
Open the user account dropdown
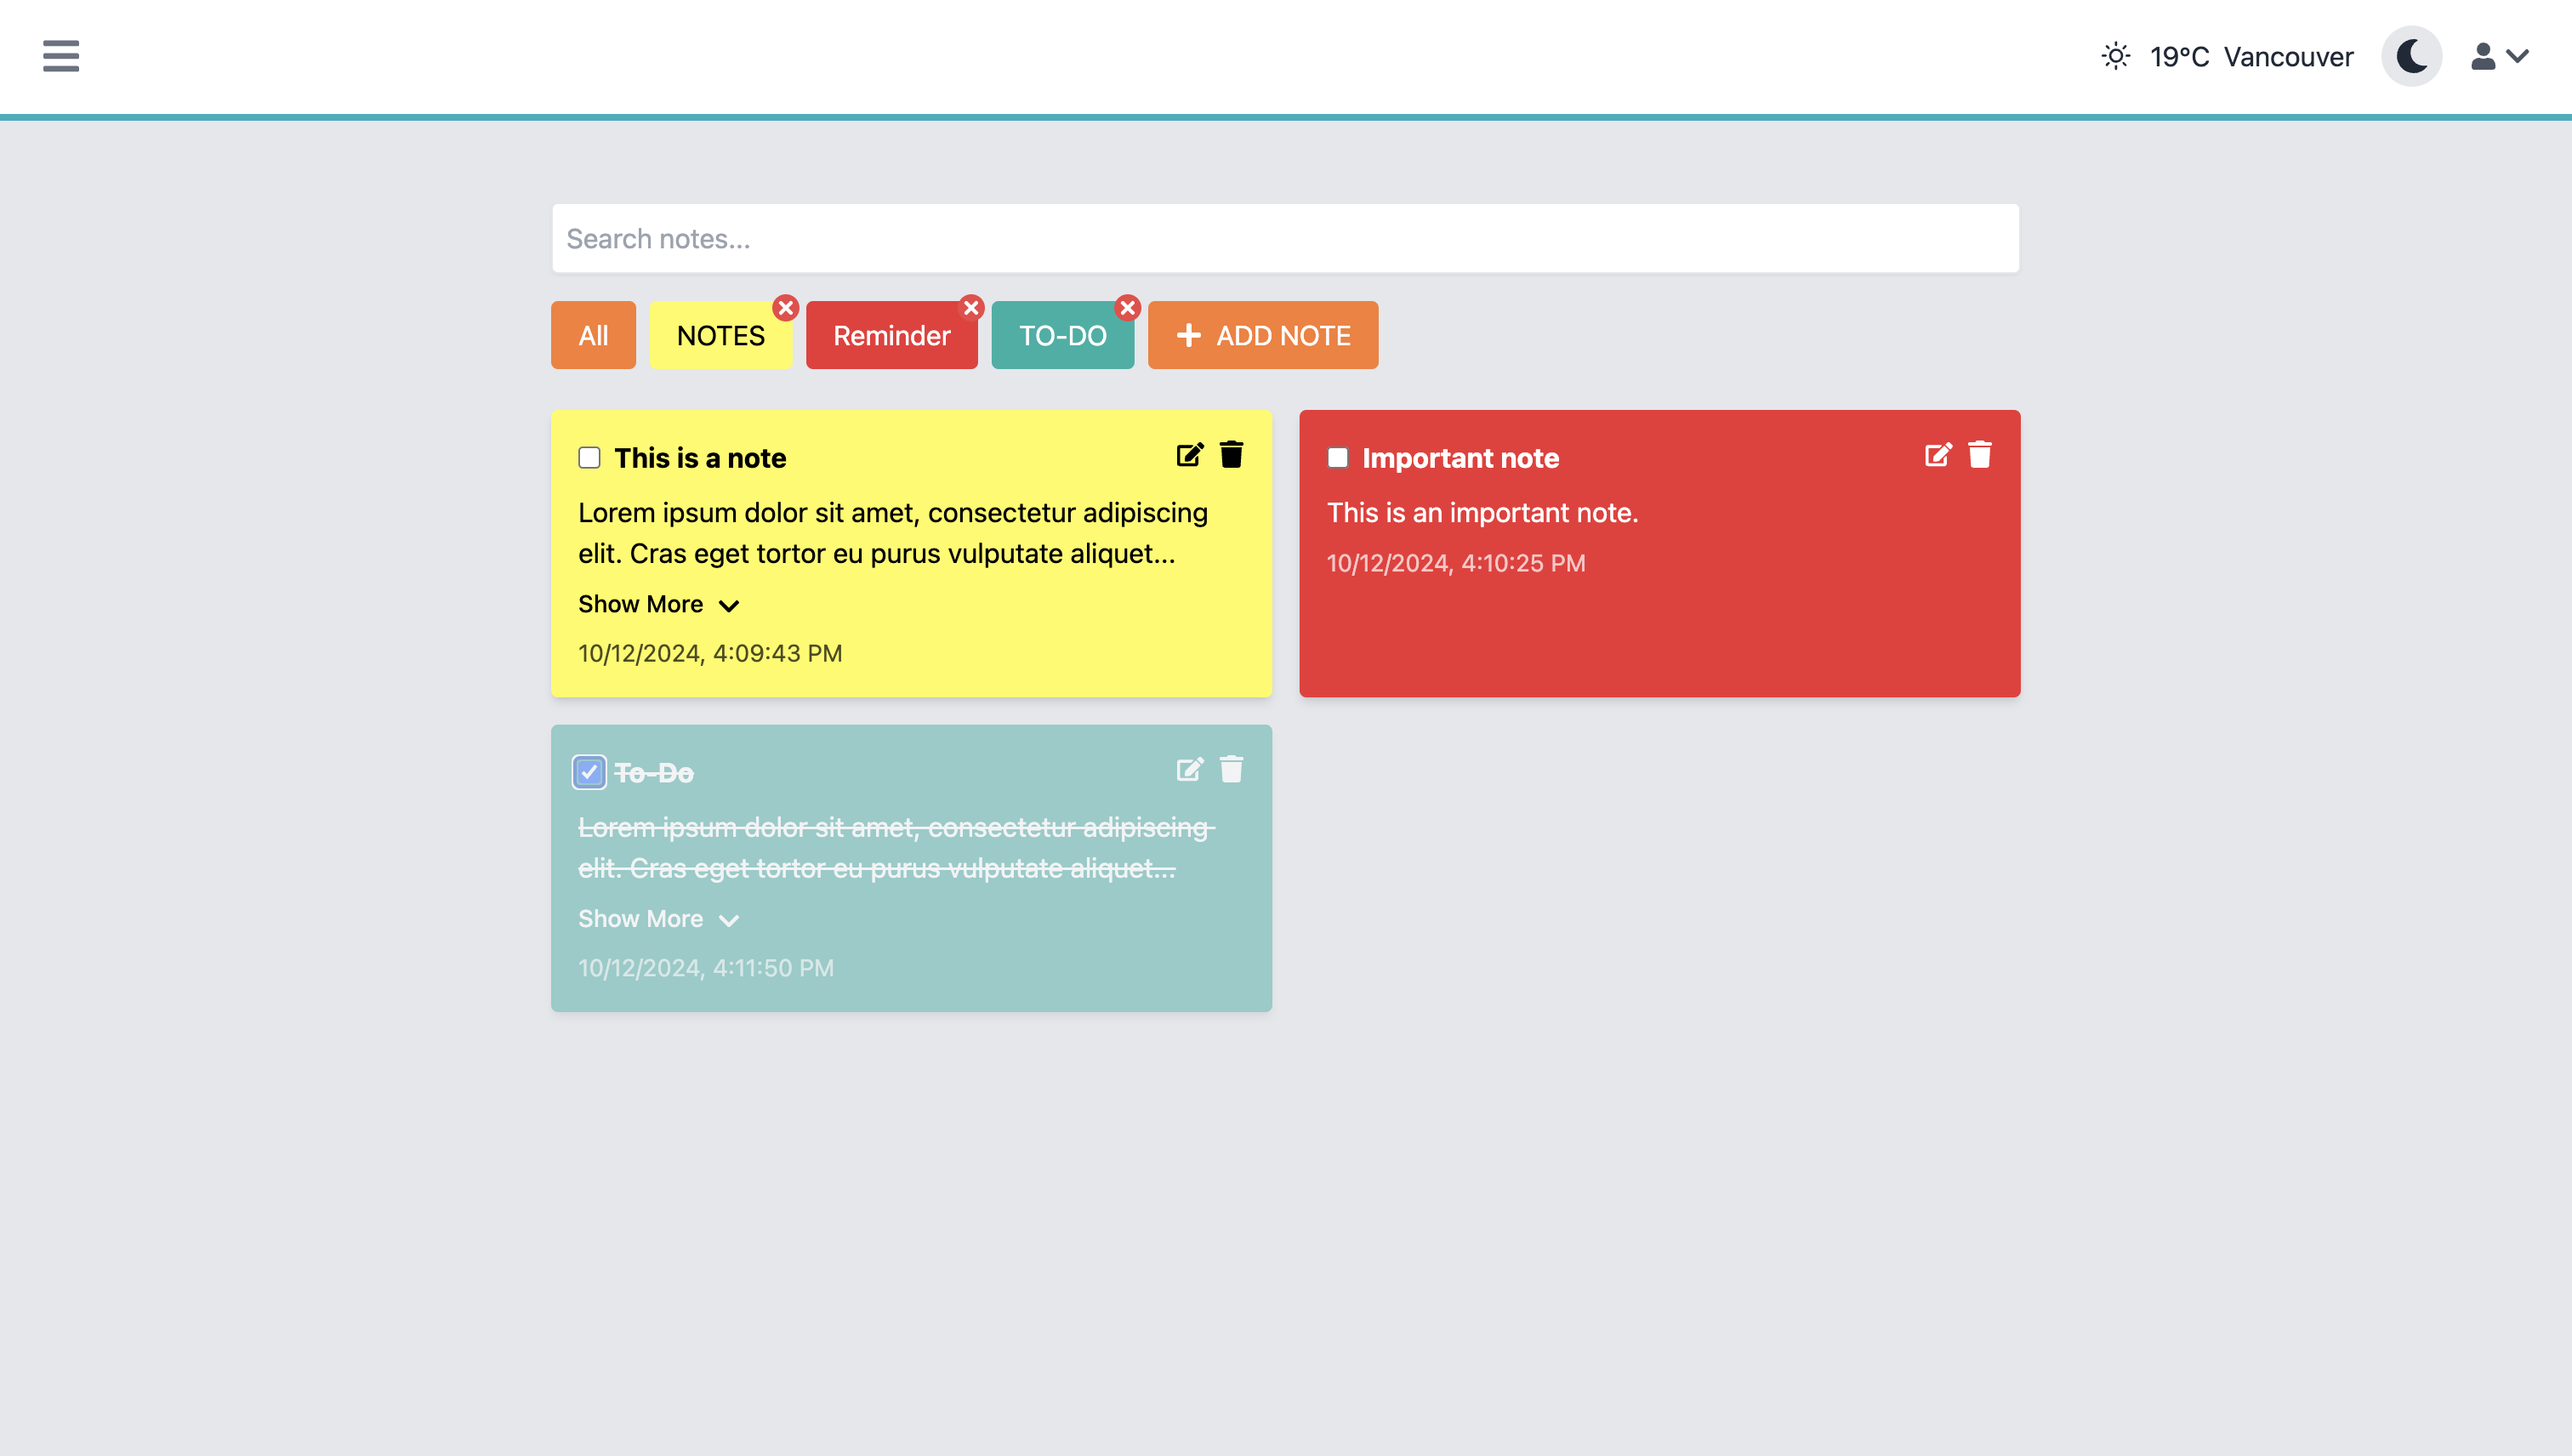[2500, 56]
